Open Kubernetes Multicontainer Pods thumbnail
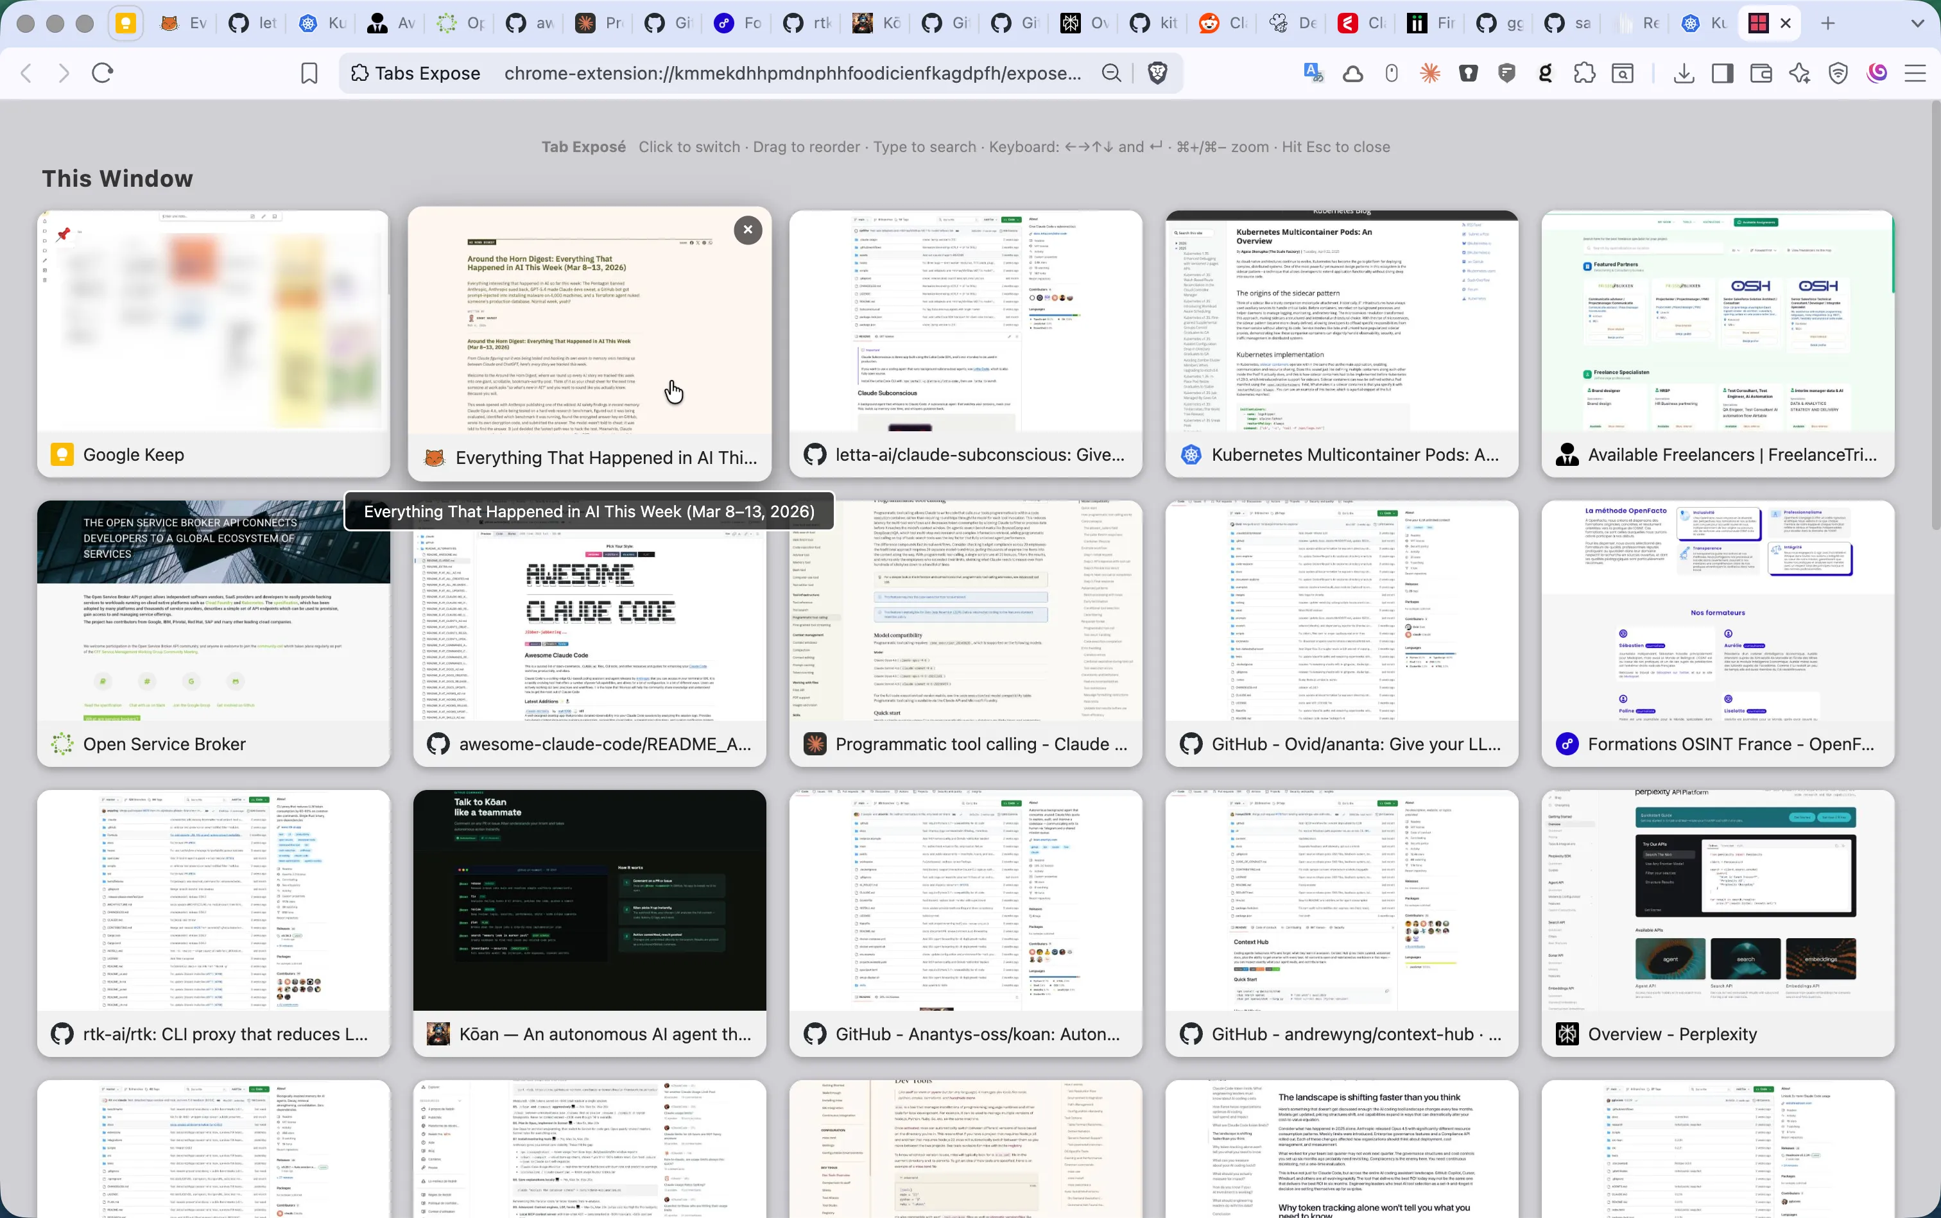The width and height of the screenshot is (1941, 1218). 1341,344
